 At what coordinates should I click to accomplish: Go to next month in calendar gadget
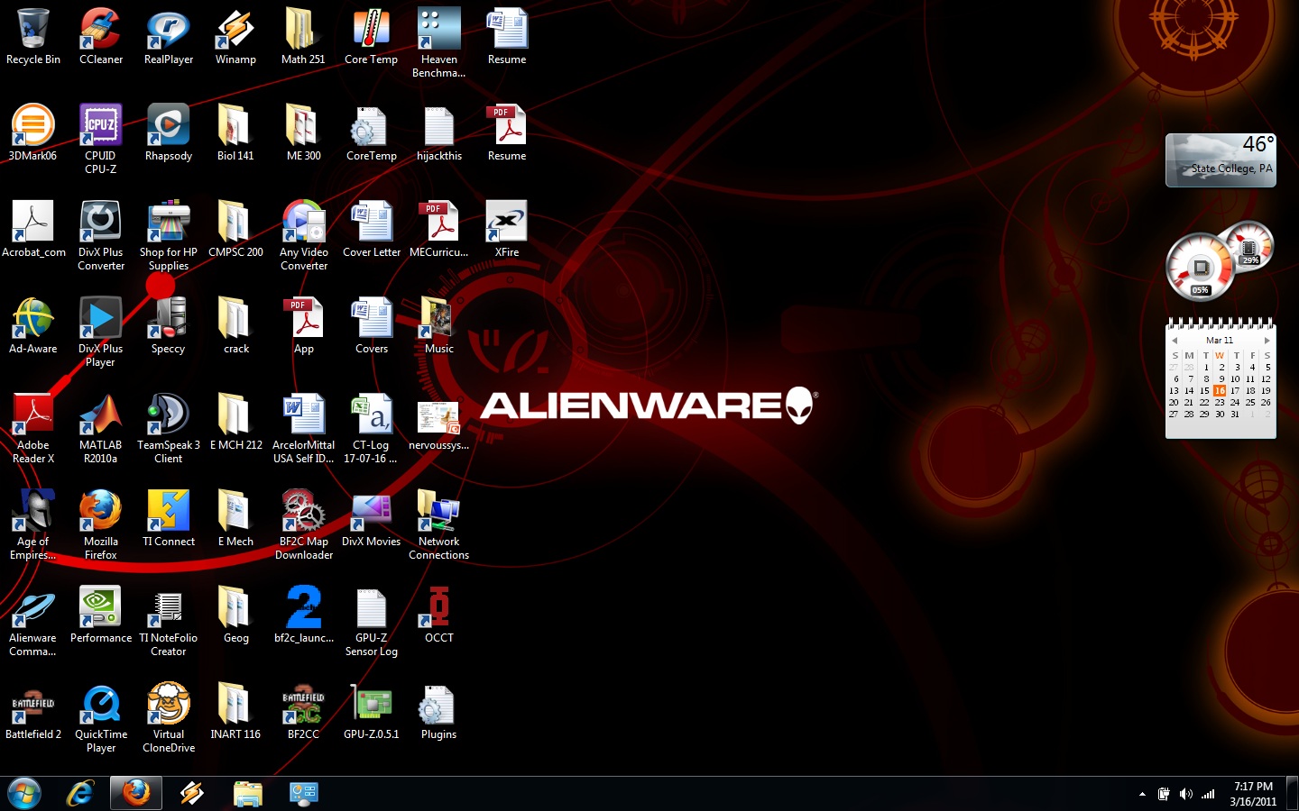click(x=1267, y=341)
